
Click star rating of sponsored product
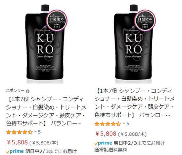[20, 132]
